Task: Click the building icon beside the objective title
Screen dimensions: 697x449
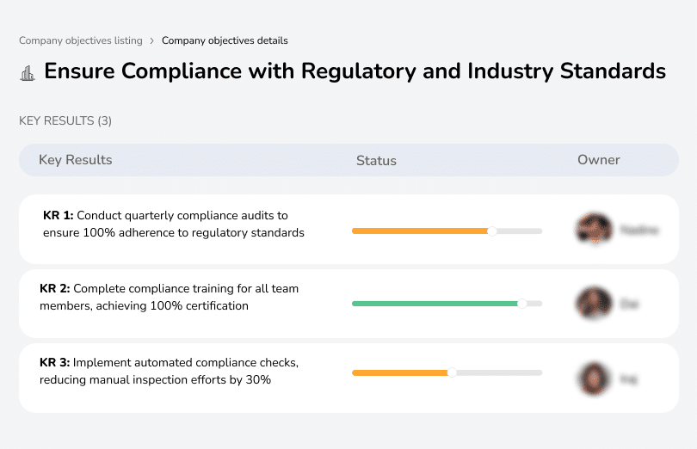Action: [28, 73]
